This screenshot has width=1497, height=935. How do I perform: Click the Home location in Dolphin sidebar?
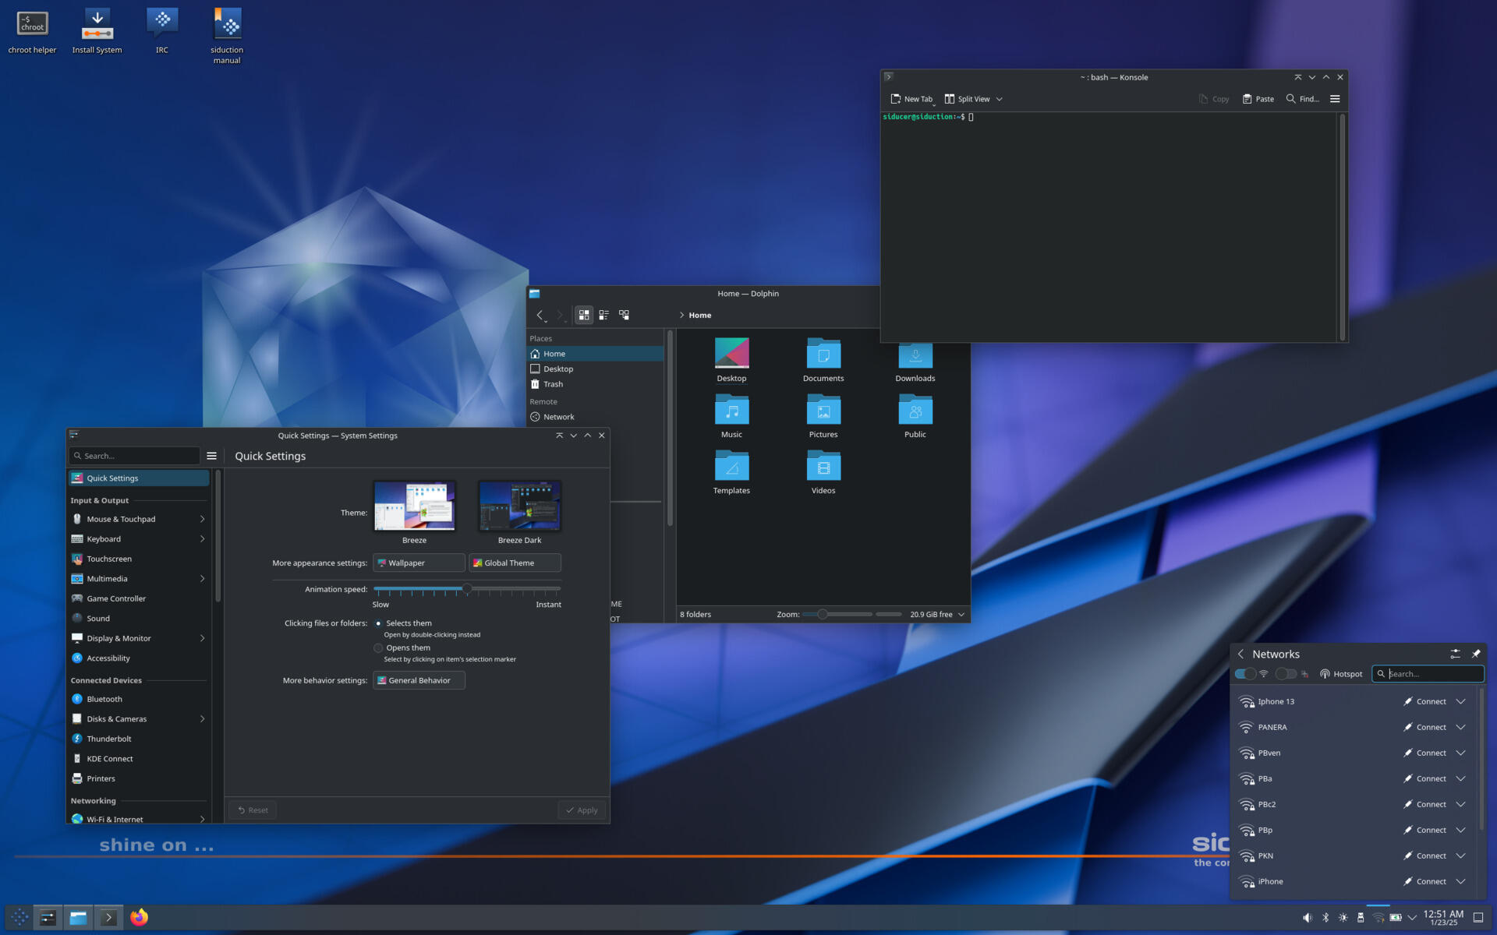[554, 353]
